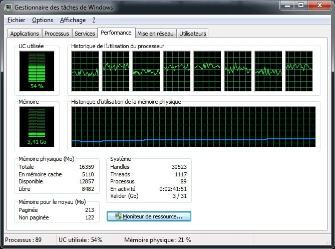The width and height of the screenshot is (335, 249).
Task: Open the Fichier menu
Action: (x=17, y=20)
